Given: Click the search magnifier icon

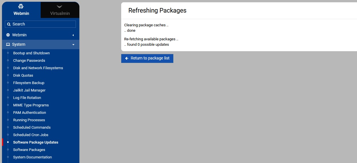Looking at the screenshot, I should pos(9,24).
